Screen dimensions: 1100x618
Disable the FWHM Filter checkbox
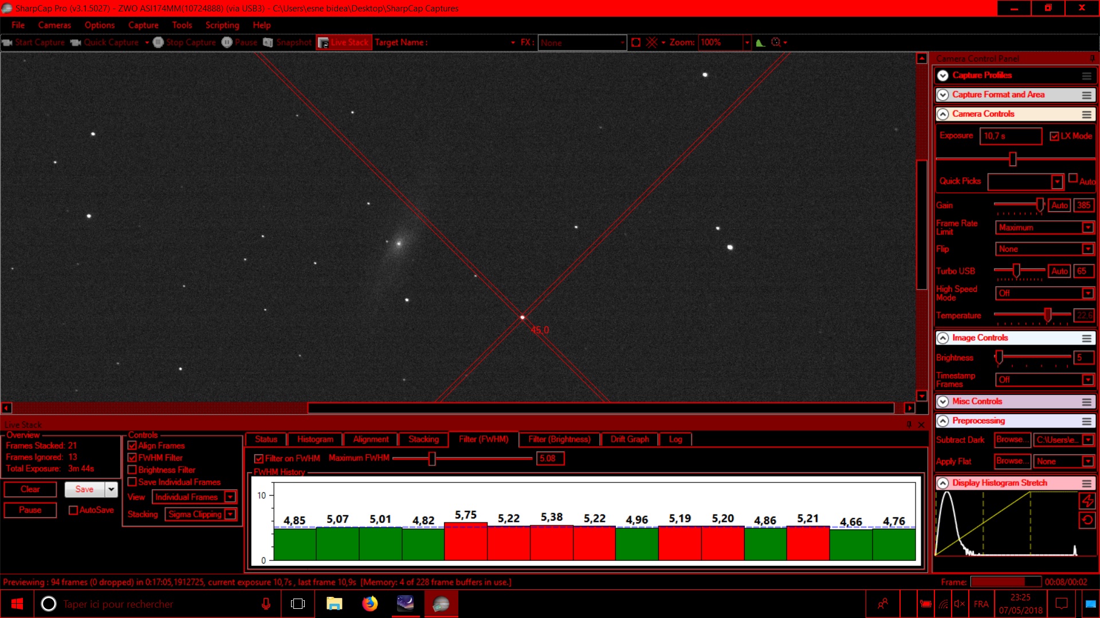[132, 458]
